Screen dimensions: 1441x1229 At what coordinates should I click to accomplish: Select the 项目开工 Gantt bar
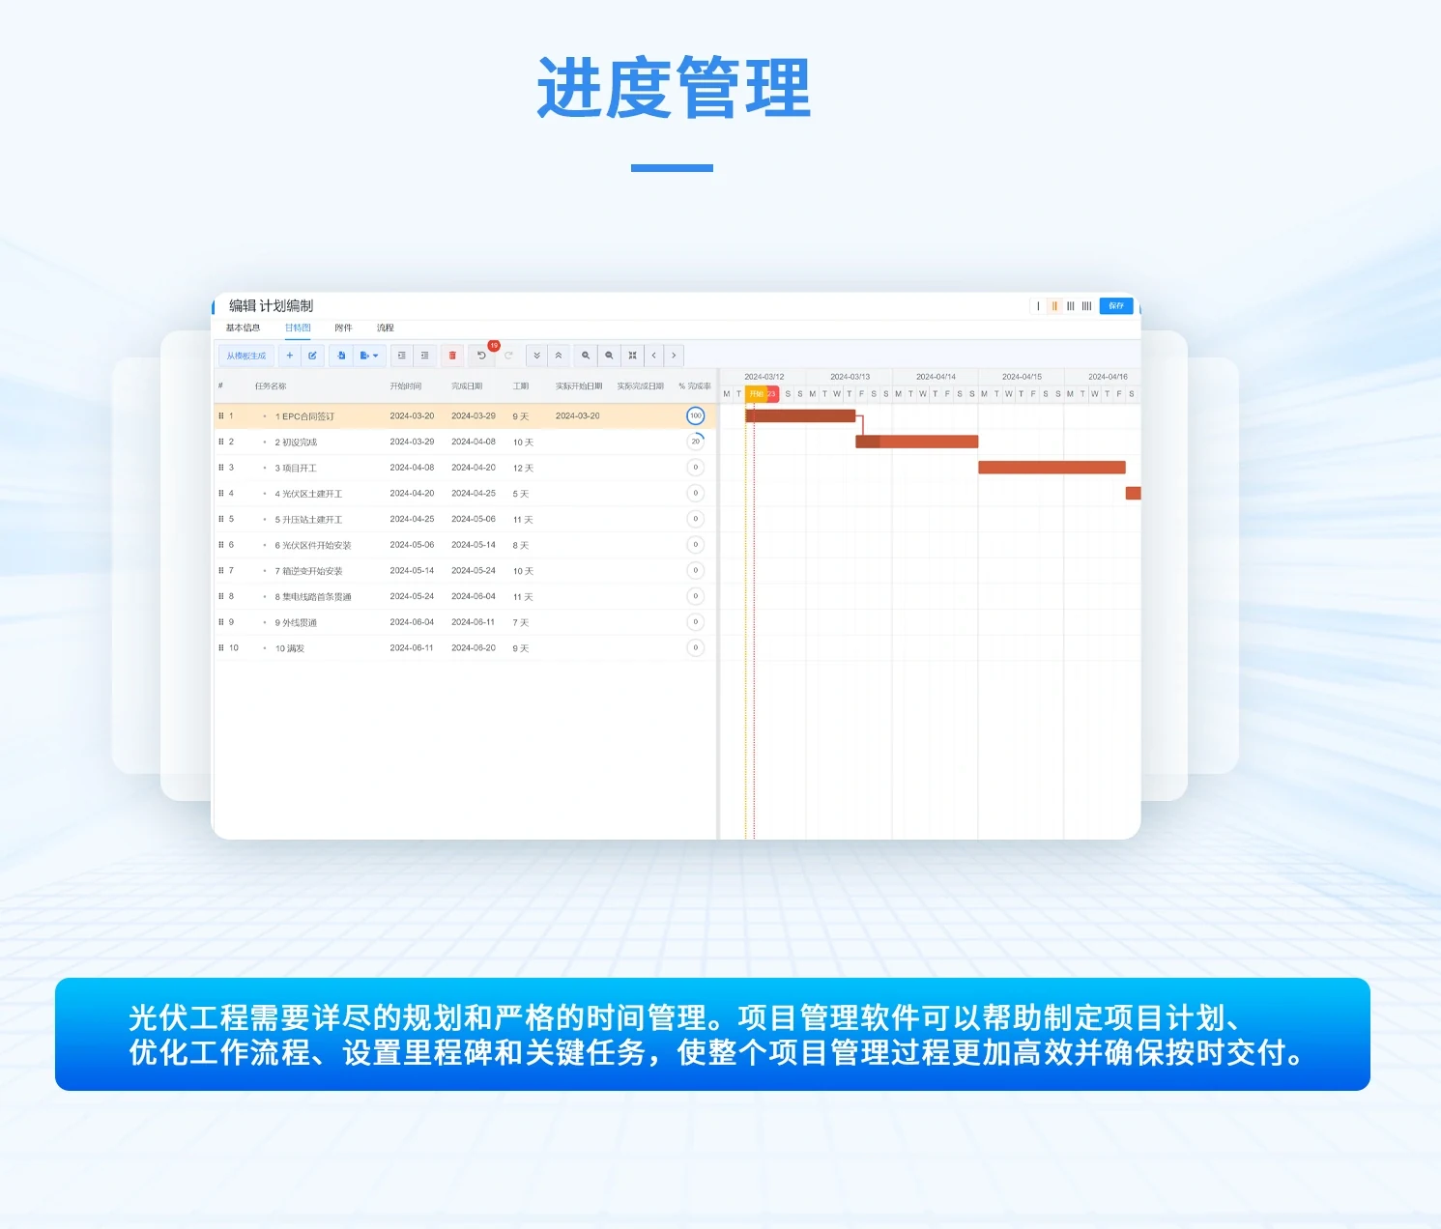[1052, 468]
